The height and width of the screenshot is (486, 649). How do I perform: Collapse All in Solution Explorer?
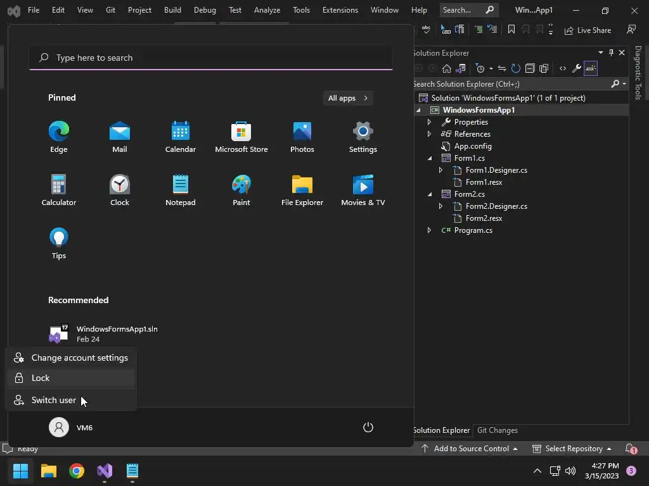click(x=530, y=68)
